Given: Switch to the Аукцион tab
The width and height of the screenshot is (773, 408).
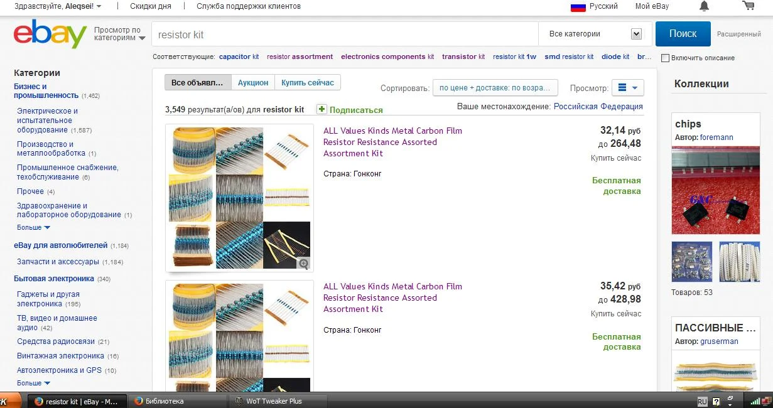Looking at the screenshot, I should click(x=253, y=82).
